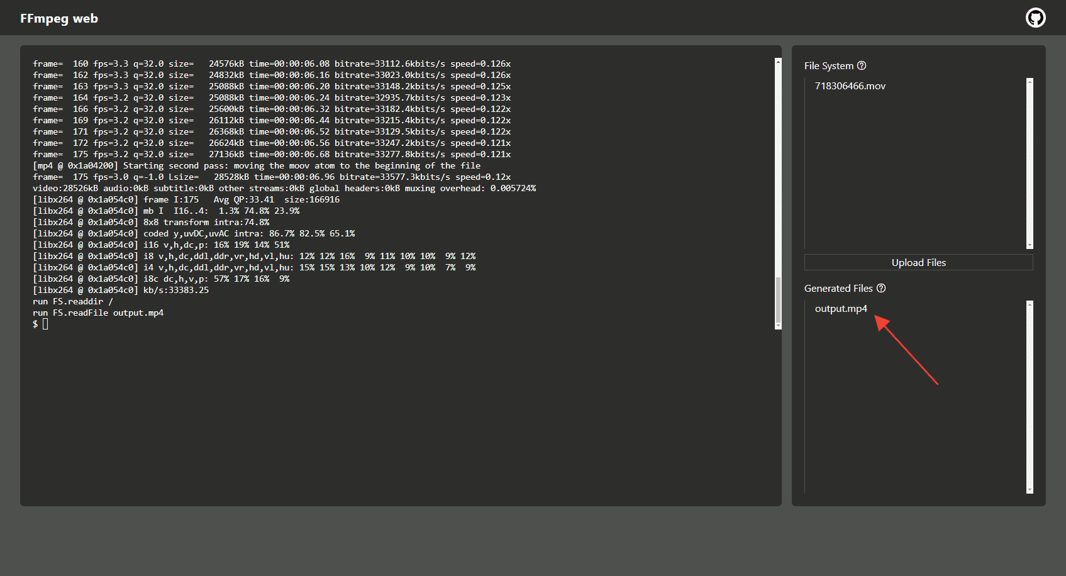Click the Generated Files scrollbar up arrow

[x=1030, y=304]
